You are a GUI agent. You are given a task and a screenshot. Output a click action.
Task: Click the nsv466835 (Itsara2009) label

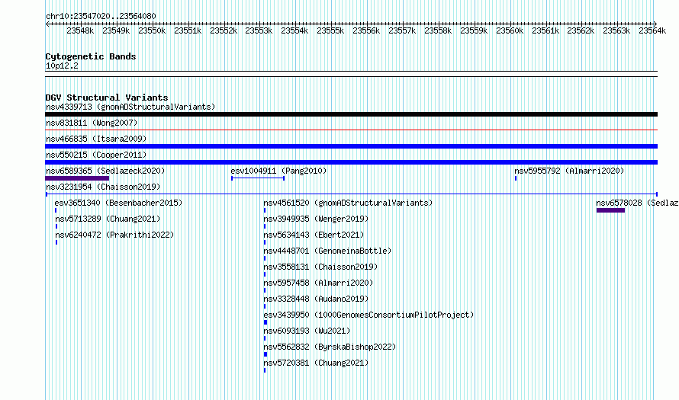(96, 139)
